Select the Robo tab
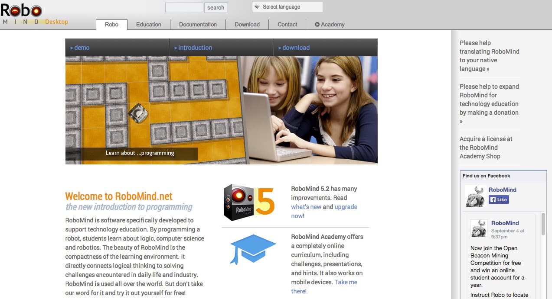552x299 pixels. pyautogui.click(x=111, y=25)
